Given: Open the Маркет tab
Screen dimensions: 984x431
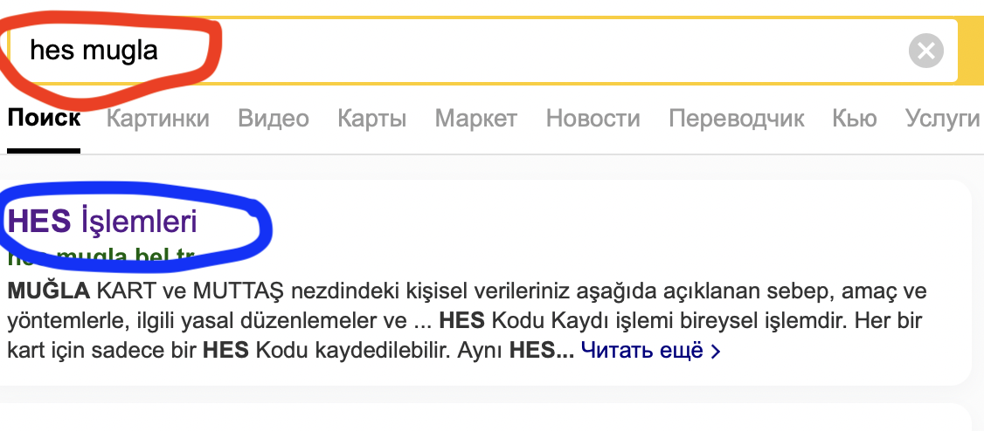Looking at the screenshot, I should [476, 118].
